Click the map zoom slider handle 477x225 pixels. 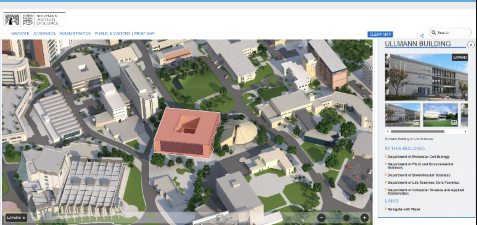tap(347, 218)
